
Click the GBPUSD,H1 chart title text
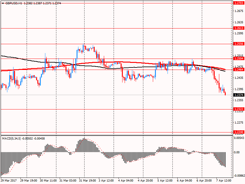(x=14, y=3)
